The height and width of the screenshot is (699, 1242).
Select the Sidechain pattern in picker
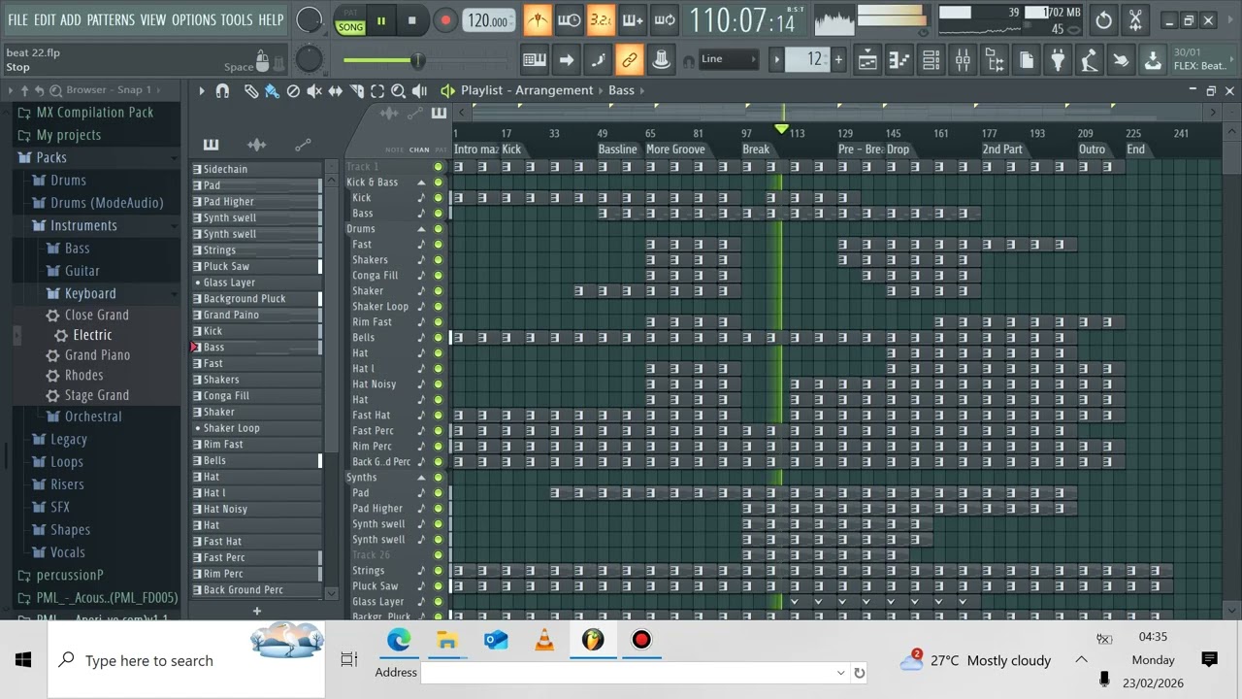256,169
